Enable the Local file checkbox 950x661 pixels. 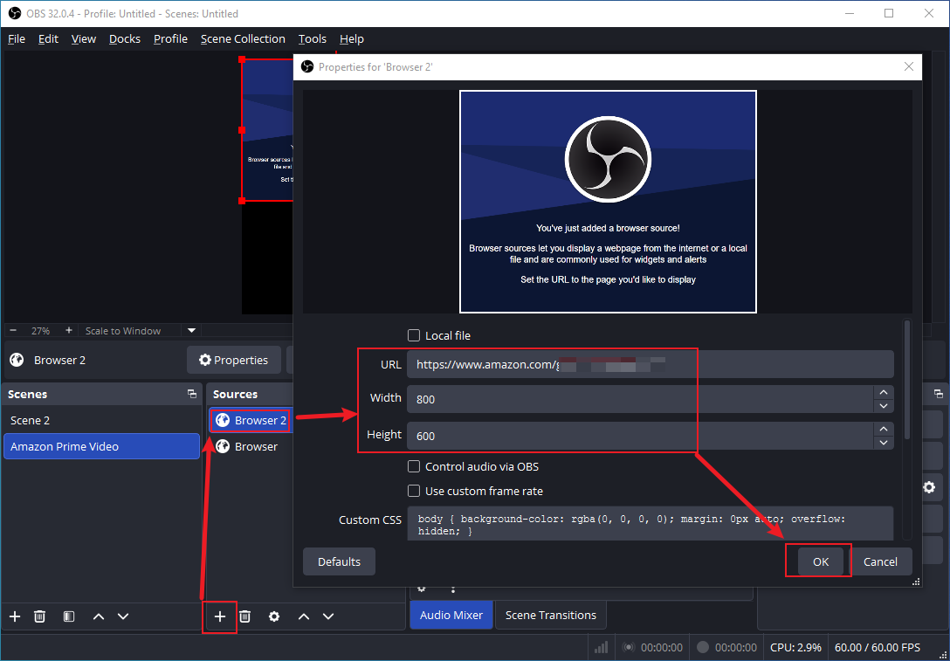pos(413,335)
